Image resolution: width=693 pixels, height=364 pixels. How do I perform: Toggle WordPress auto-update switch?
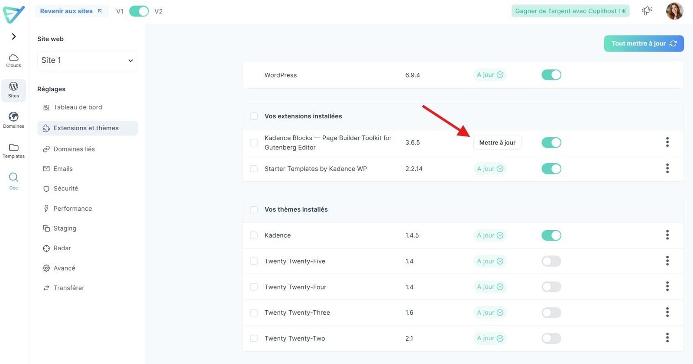(551, 75)
